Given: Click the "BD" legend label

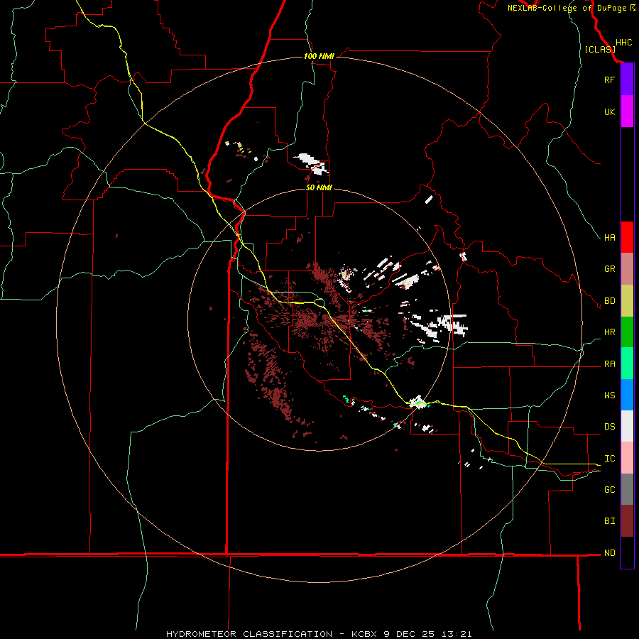Looking at the screenshot, I should 609,301.
